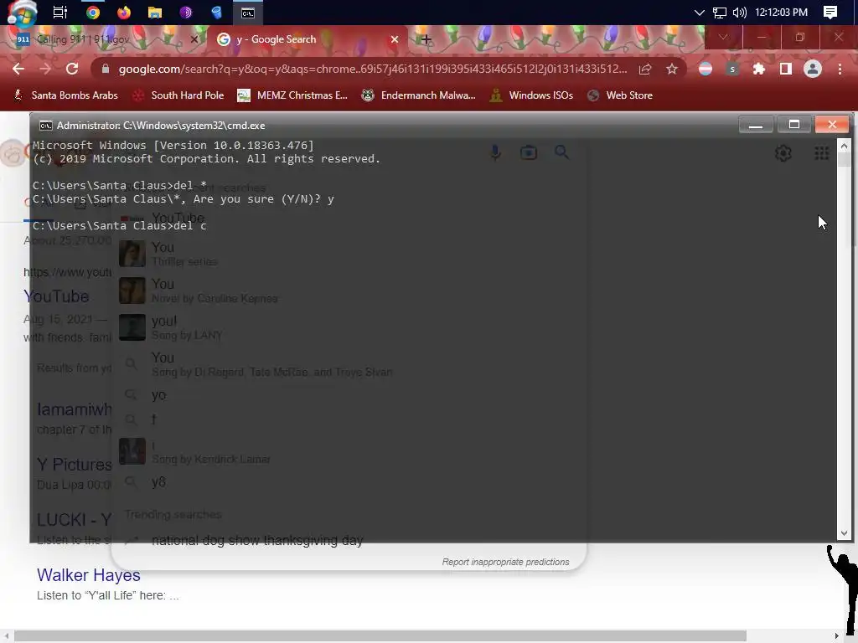Close the Calling 911 tab
Screen dimensions: 858x643
coord(194,39)
